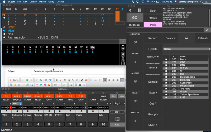
Task: Toggle checkbox for 211 Green
Action: [x=166, y=92]
